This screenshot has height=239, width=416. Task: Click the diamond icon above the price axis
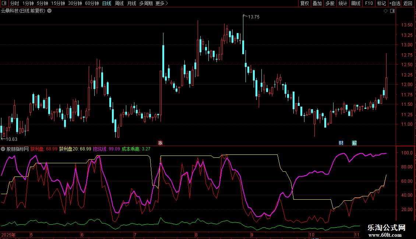click(x=385, y=11)
